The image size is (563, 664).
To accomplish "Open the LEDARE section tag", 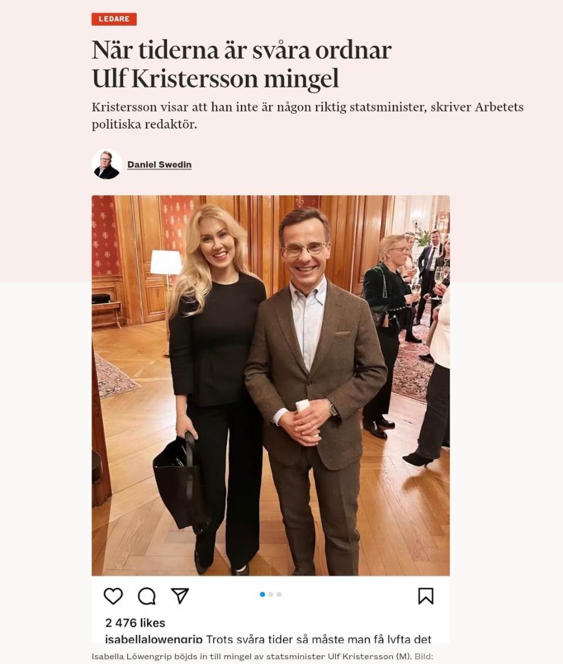I will coord(114,19).
